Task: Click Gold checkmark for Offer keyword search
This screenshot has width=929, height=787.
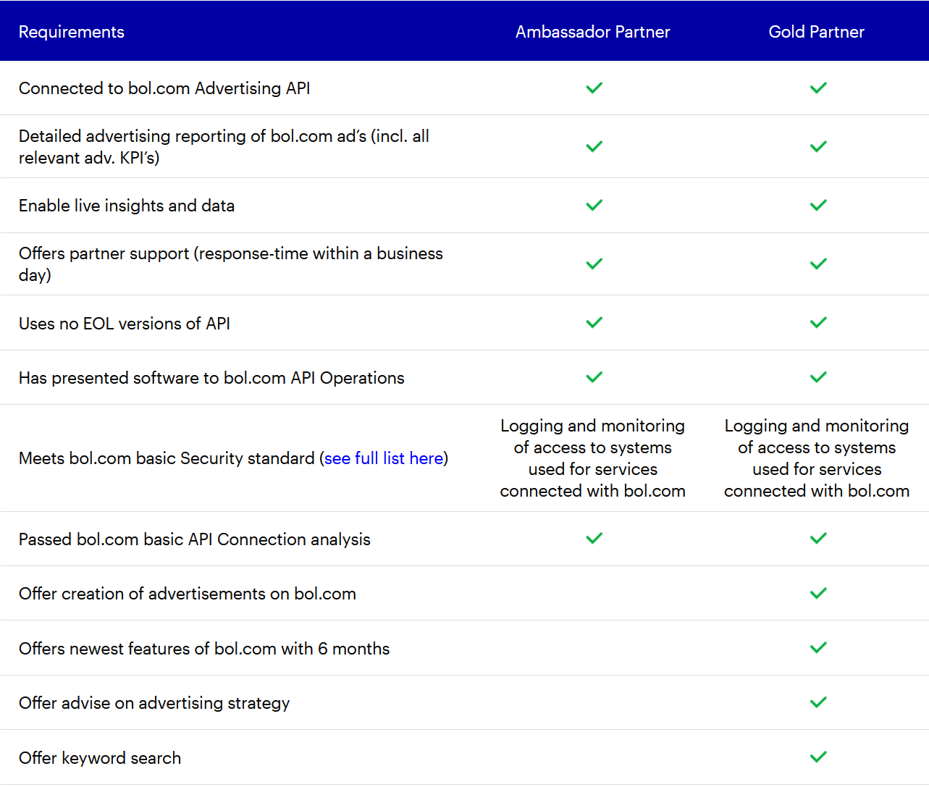Action: (818, 757)
